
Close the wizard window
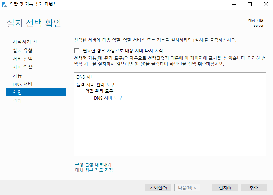click(266, 4)
